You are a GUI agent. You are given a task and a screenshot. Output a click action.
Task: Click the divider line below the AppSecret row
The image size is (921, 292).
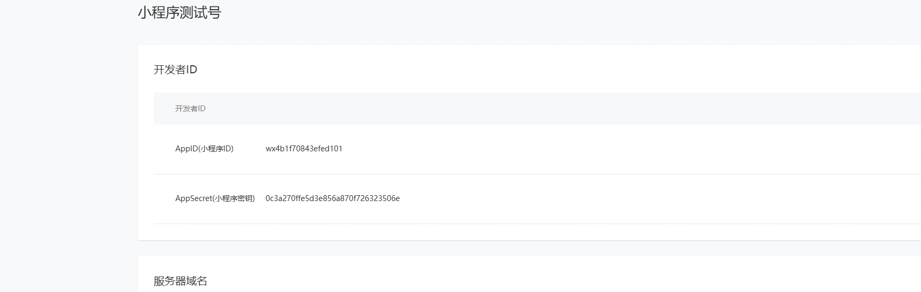(536, 224)
